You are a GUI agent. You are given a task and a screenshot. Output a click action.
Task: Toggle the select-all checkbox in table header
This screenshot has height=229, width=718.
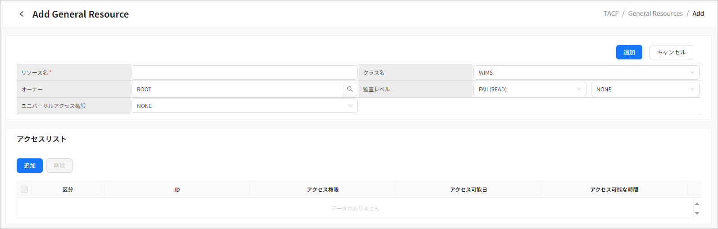click(x=24, y=189)
